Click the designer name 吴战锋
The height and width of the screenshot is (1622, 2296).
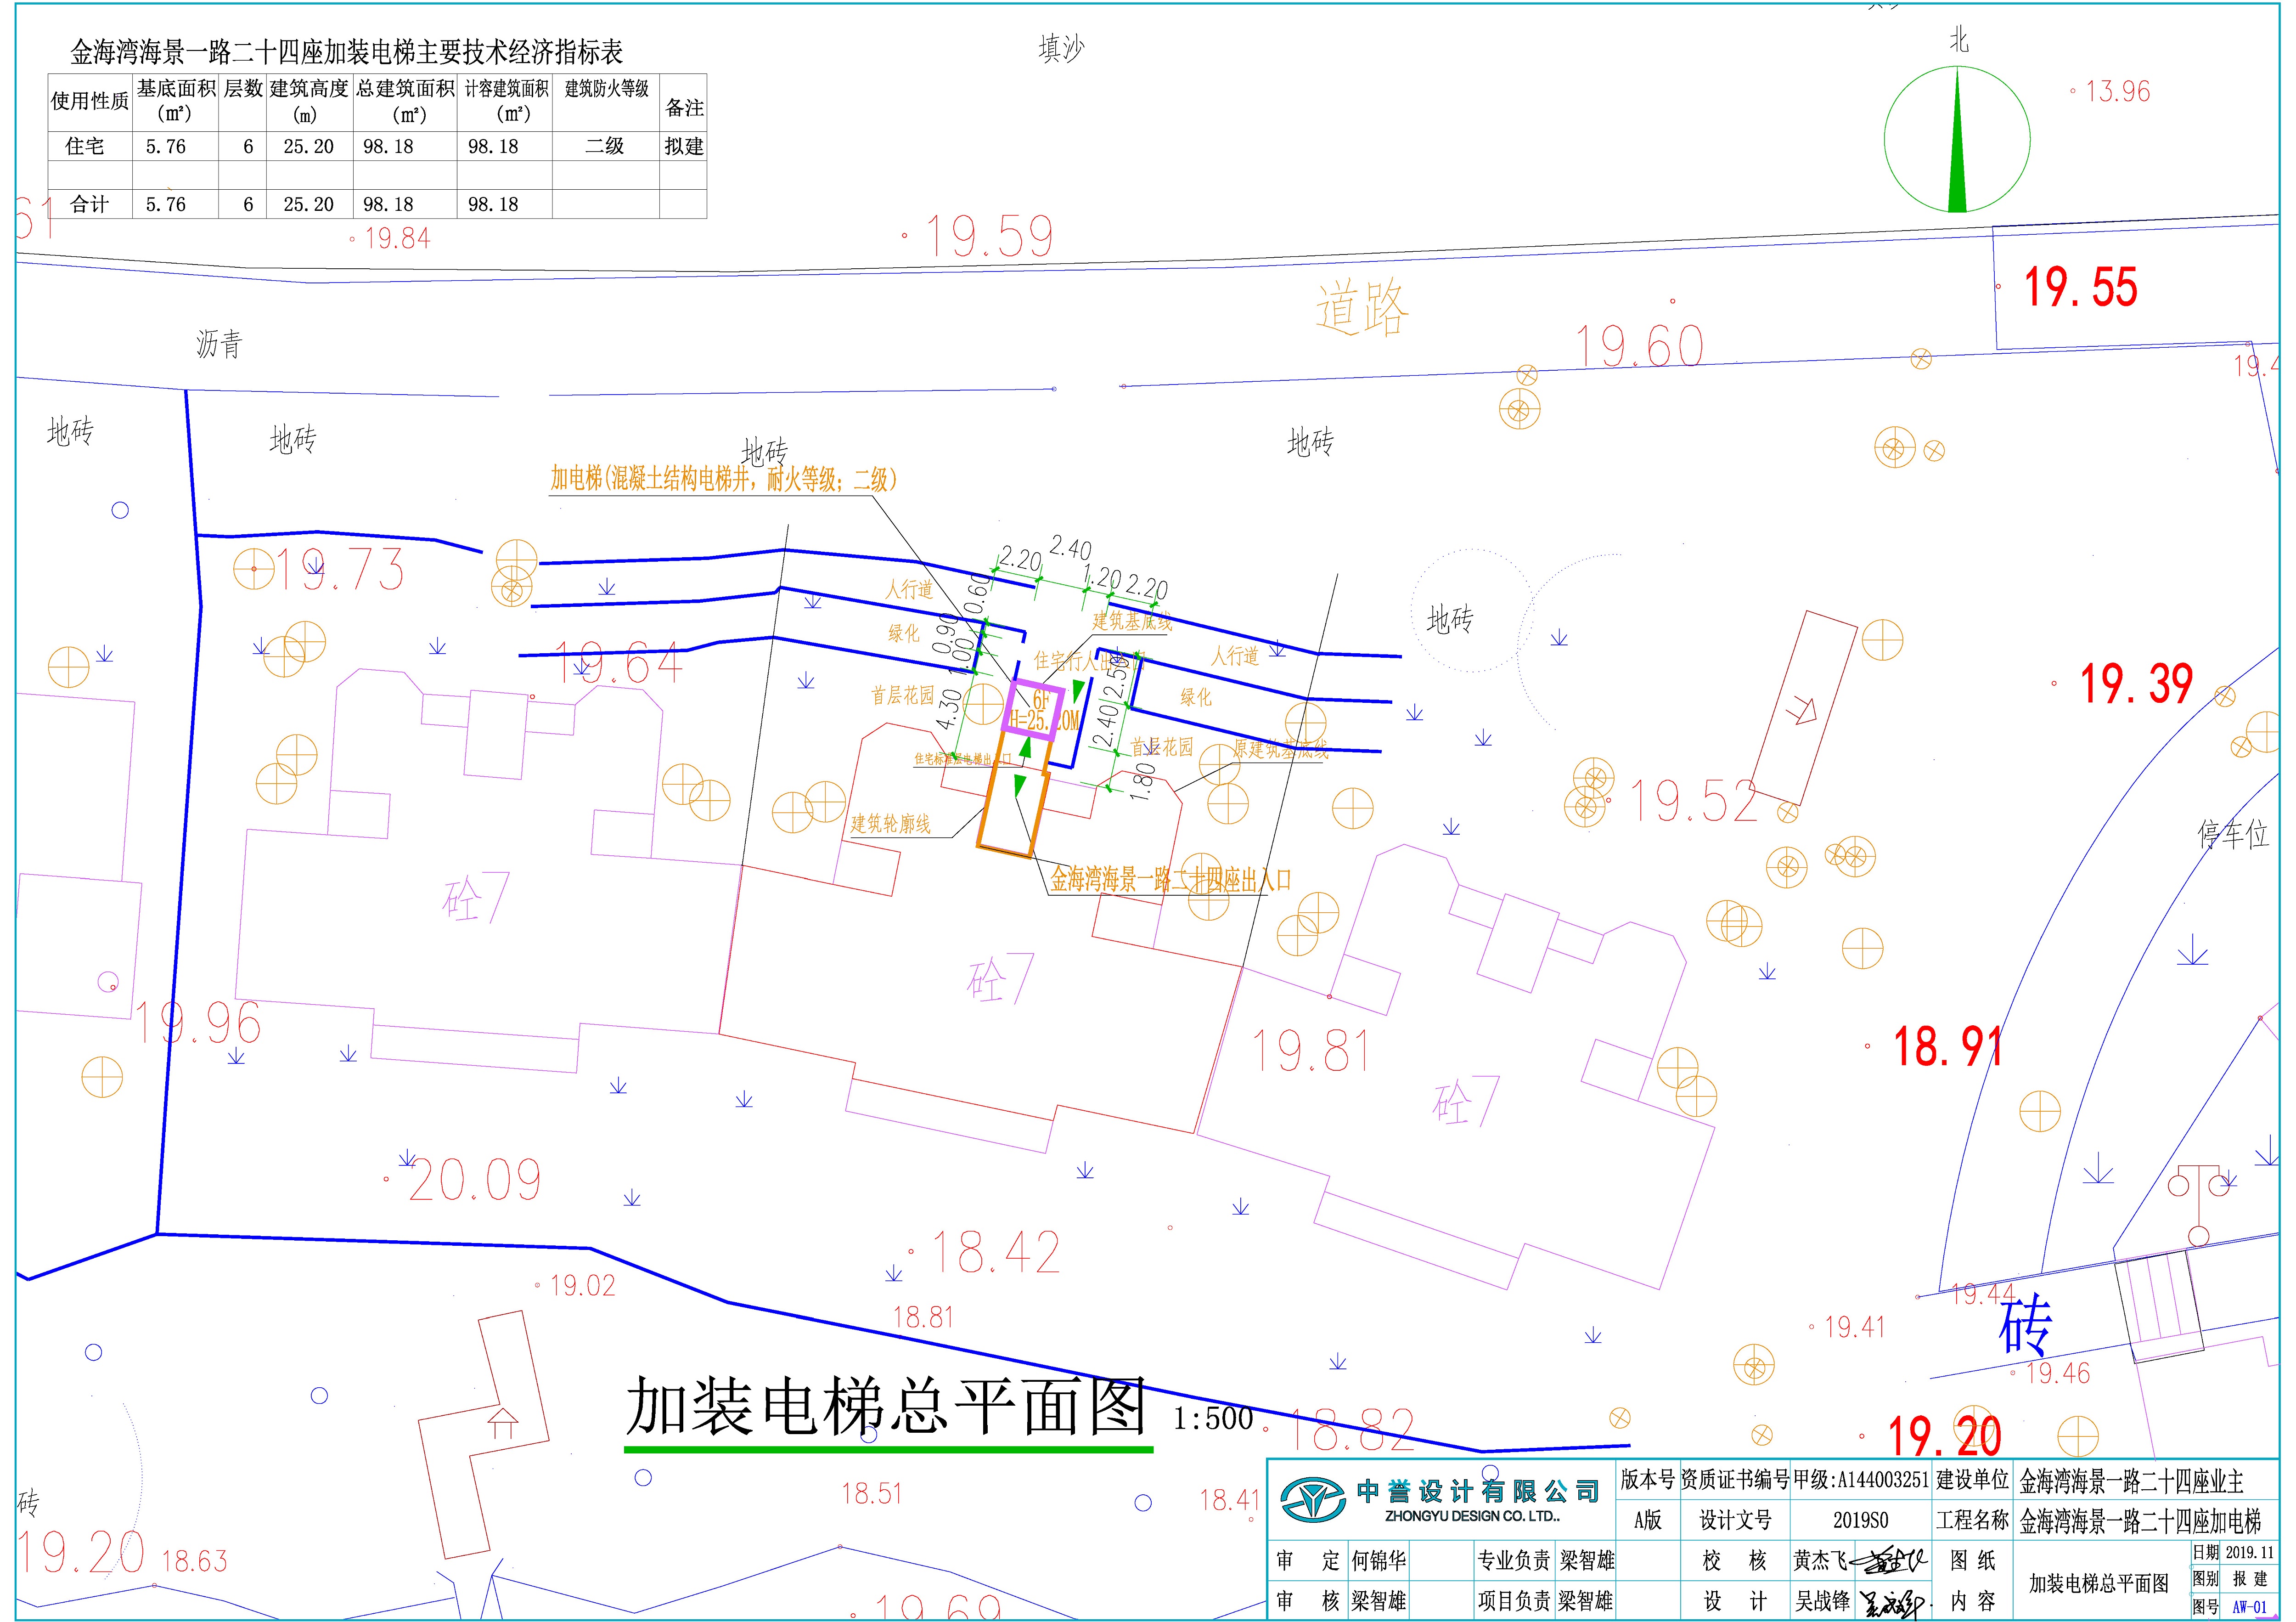(1822, 1601)
